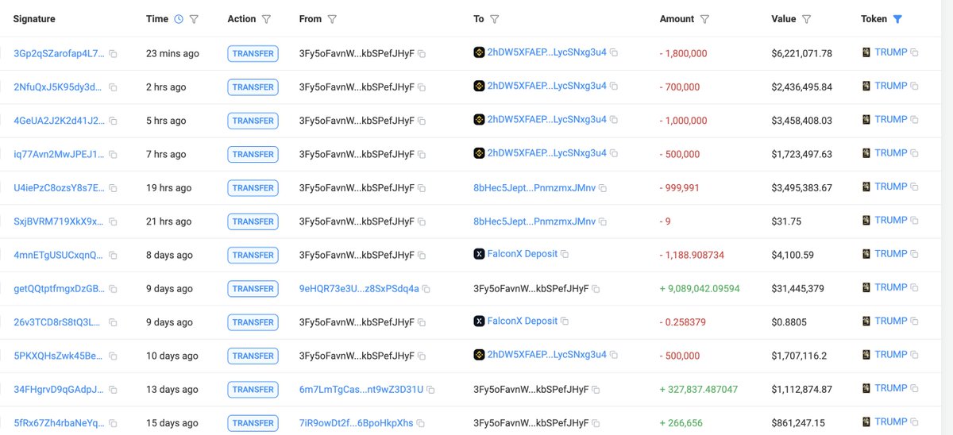953x435 pixels.
Task: Click the Value column filter icon
Action: click(x=806, y=19)
